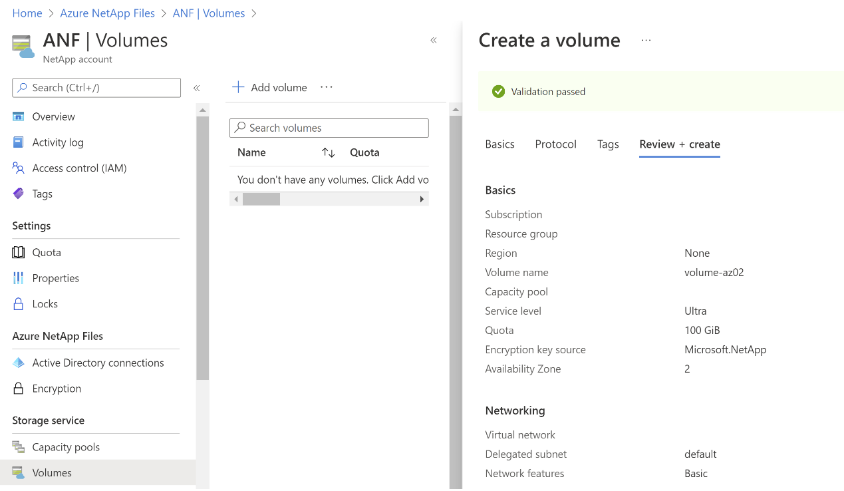Collapse the sidebar menu with double chevron
Viewport: 844px width, 491px height.
(x=196, y=88)
